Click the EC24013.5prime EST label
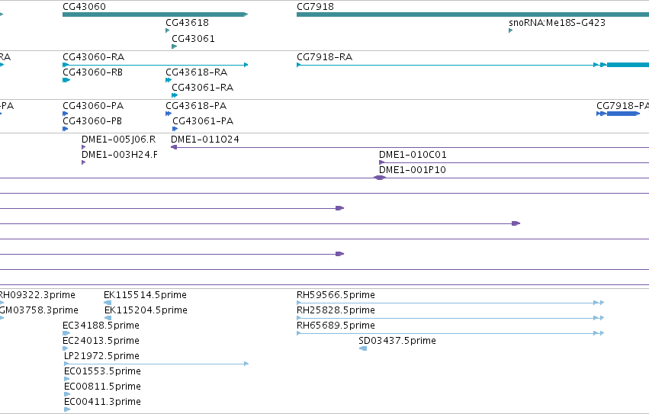 [x=101, y=341]
